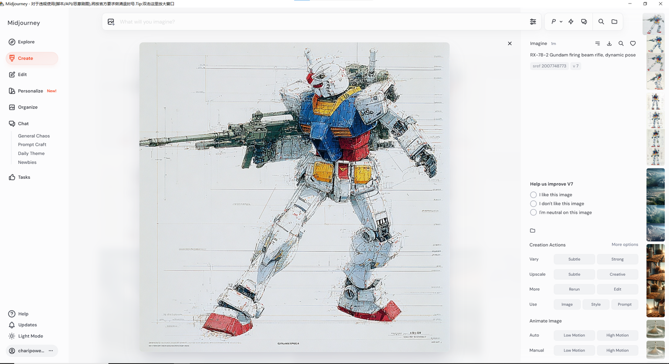Check the Updates notifications
669x364 pixels.
pyautogui.click(x=22, y=325)
